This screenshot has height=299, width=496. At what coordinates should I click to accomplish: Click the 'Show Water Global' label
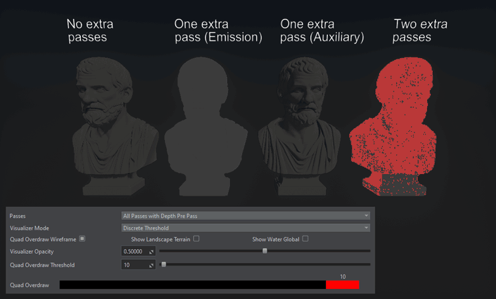[276, 239]
